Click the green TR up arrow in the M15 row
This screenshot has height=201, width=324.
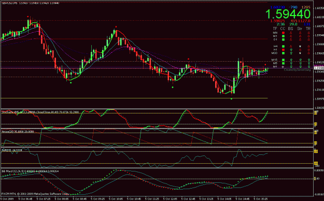309,60
